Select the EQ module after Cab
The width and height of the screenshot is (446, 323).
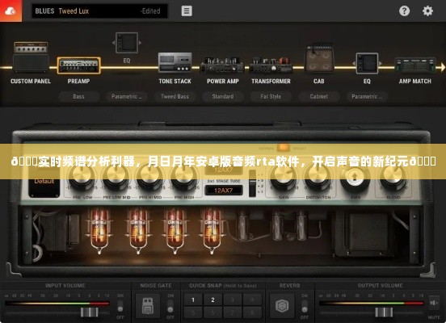point(367,63)
